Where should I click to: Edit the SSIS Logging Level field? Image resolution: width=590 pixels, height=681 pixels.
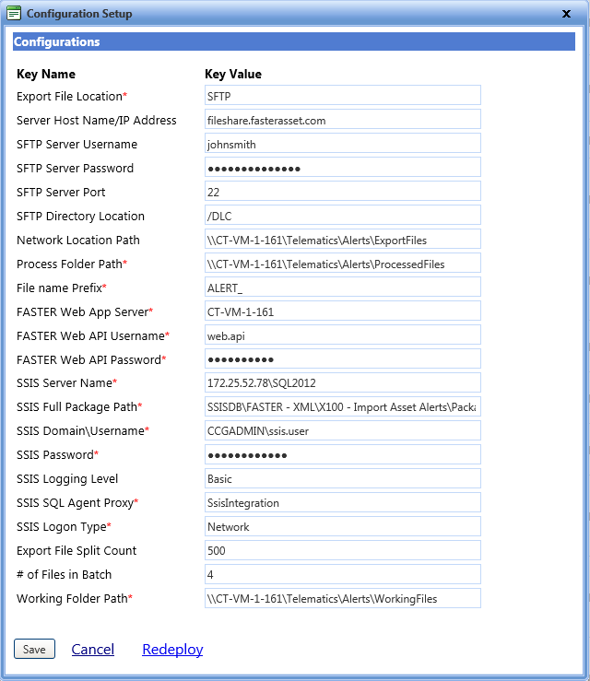[342, 478]
